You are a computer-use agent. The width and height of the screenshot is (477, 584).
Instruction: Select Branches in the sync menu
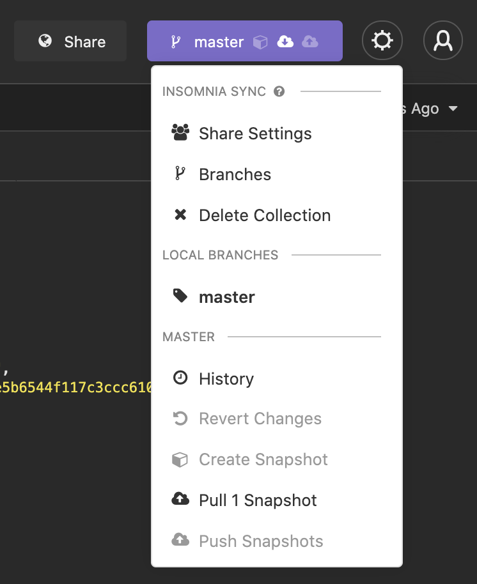click(235, 174)
